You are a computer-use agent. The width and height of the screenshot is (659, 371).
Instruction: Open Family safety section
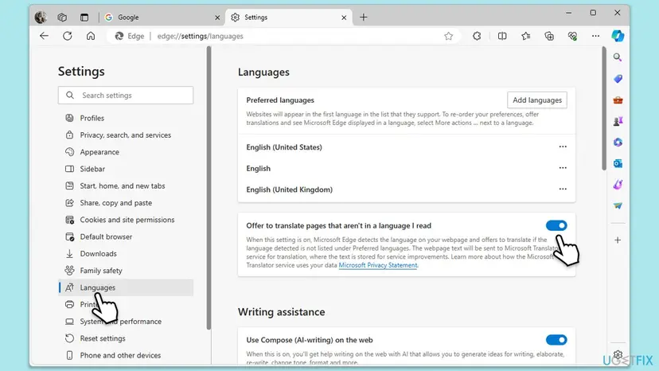[x=126, y=271]
